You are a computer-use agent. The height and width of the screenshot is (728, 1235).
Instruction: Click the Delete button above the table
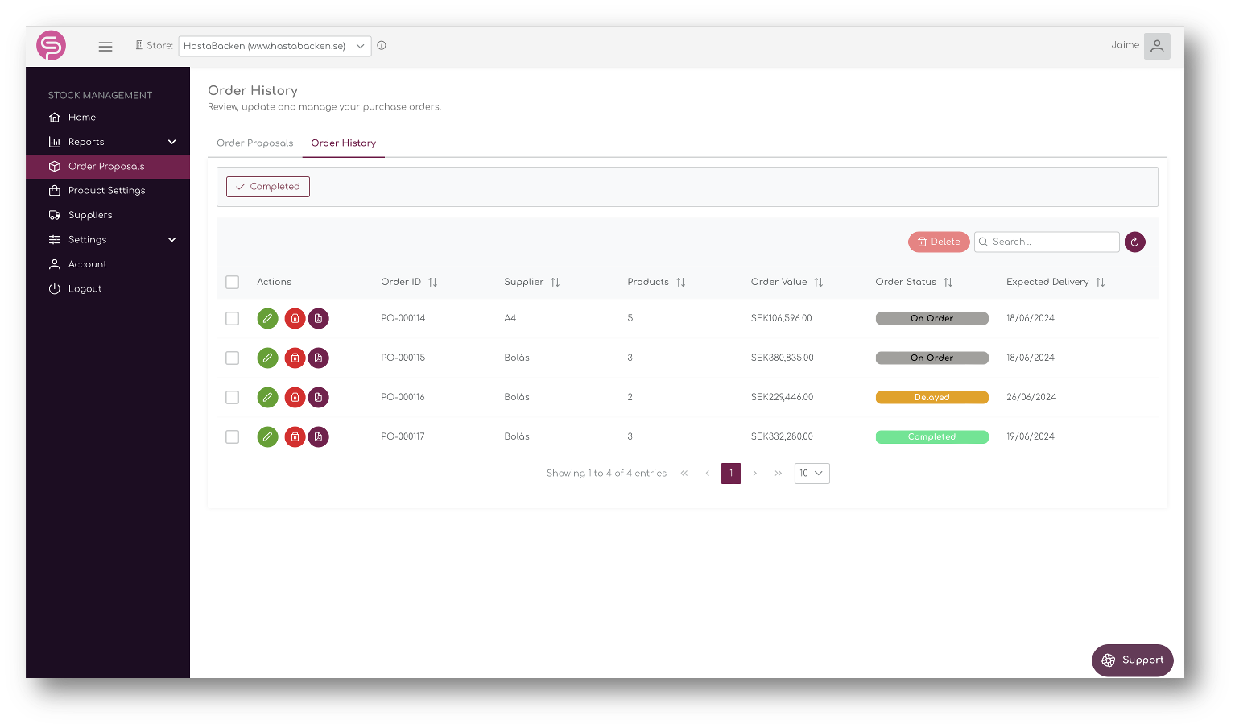point(938,242)
